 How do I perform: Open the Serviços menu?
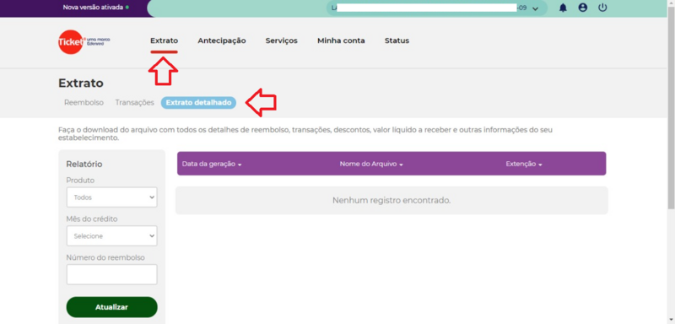[282, 40]
